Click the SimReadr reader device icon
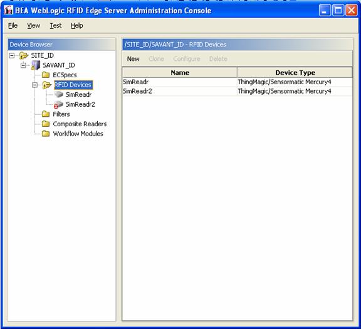 click(x=58, y=94)
